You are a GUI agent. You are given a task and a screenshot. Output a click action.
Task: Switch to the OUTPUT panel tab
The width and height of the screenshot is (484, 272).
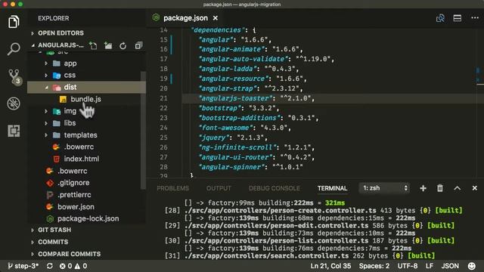(x=219, y=188)
